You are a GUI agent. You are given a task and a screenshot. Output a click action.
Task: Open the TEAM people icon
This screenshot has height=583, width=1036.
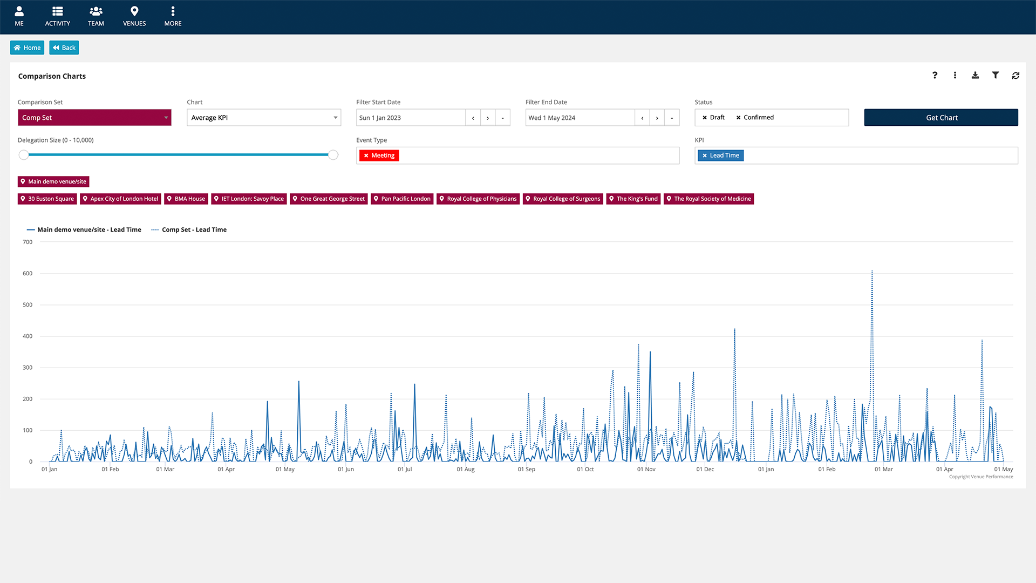tap(96, 11)
